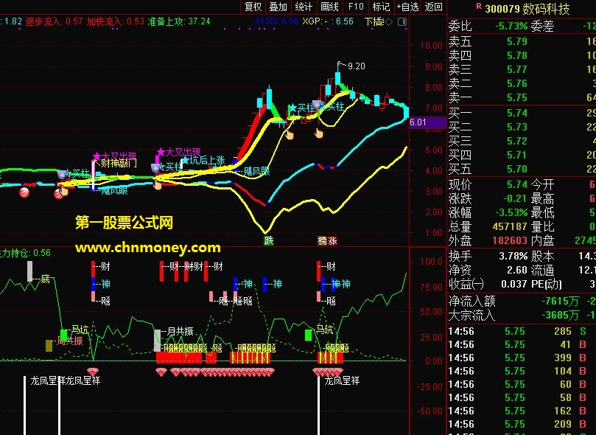This screenshot has height=435, width=596.
Task: Select the 画线 drawing tool
Action: 329,7
